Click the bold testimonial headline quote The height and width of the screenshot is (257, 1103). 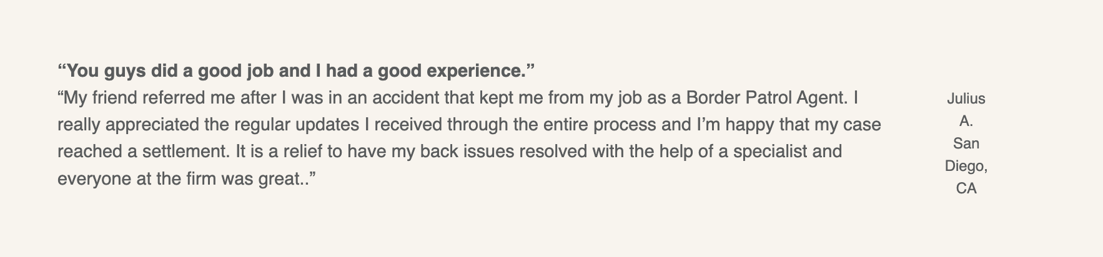[x=296, y=71]
